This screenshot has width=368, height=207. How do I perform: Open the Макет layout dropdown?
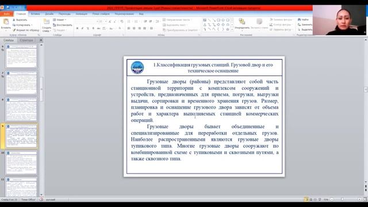point(60,20)
